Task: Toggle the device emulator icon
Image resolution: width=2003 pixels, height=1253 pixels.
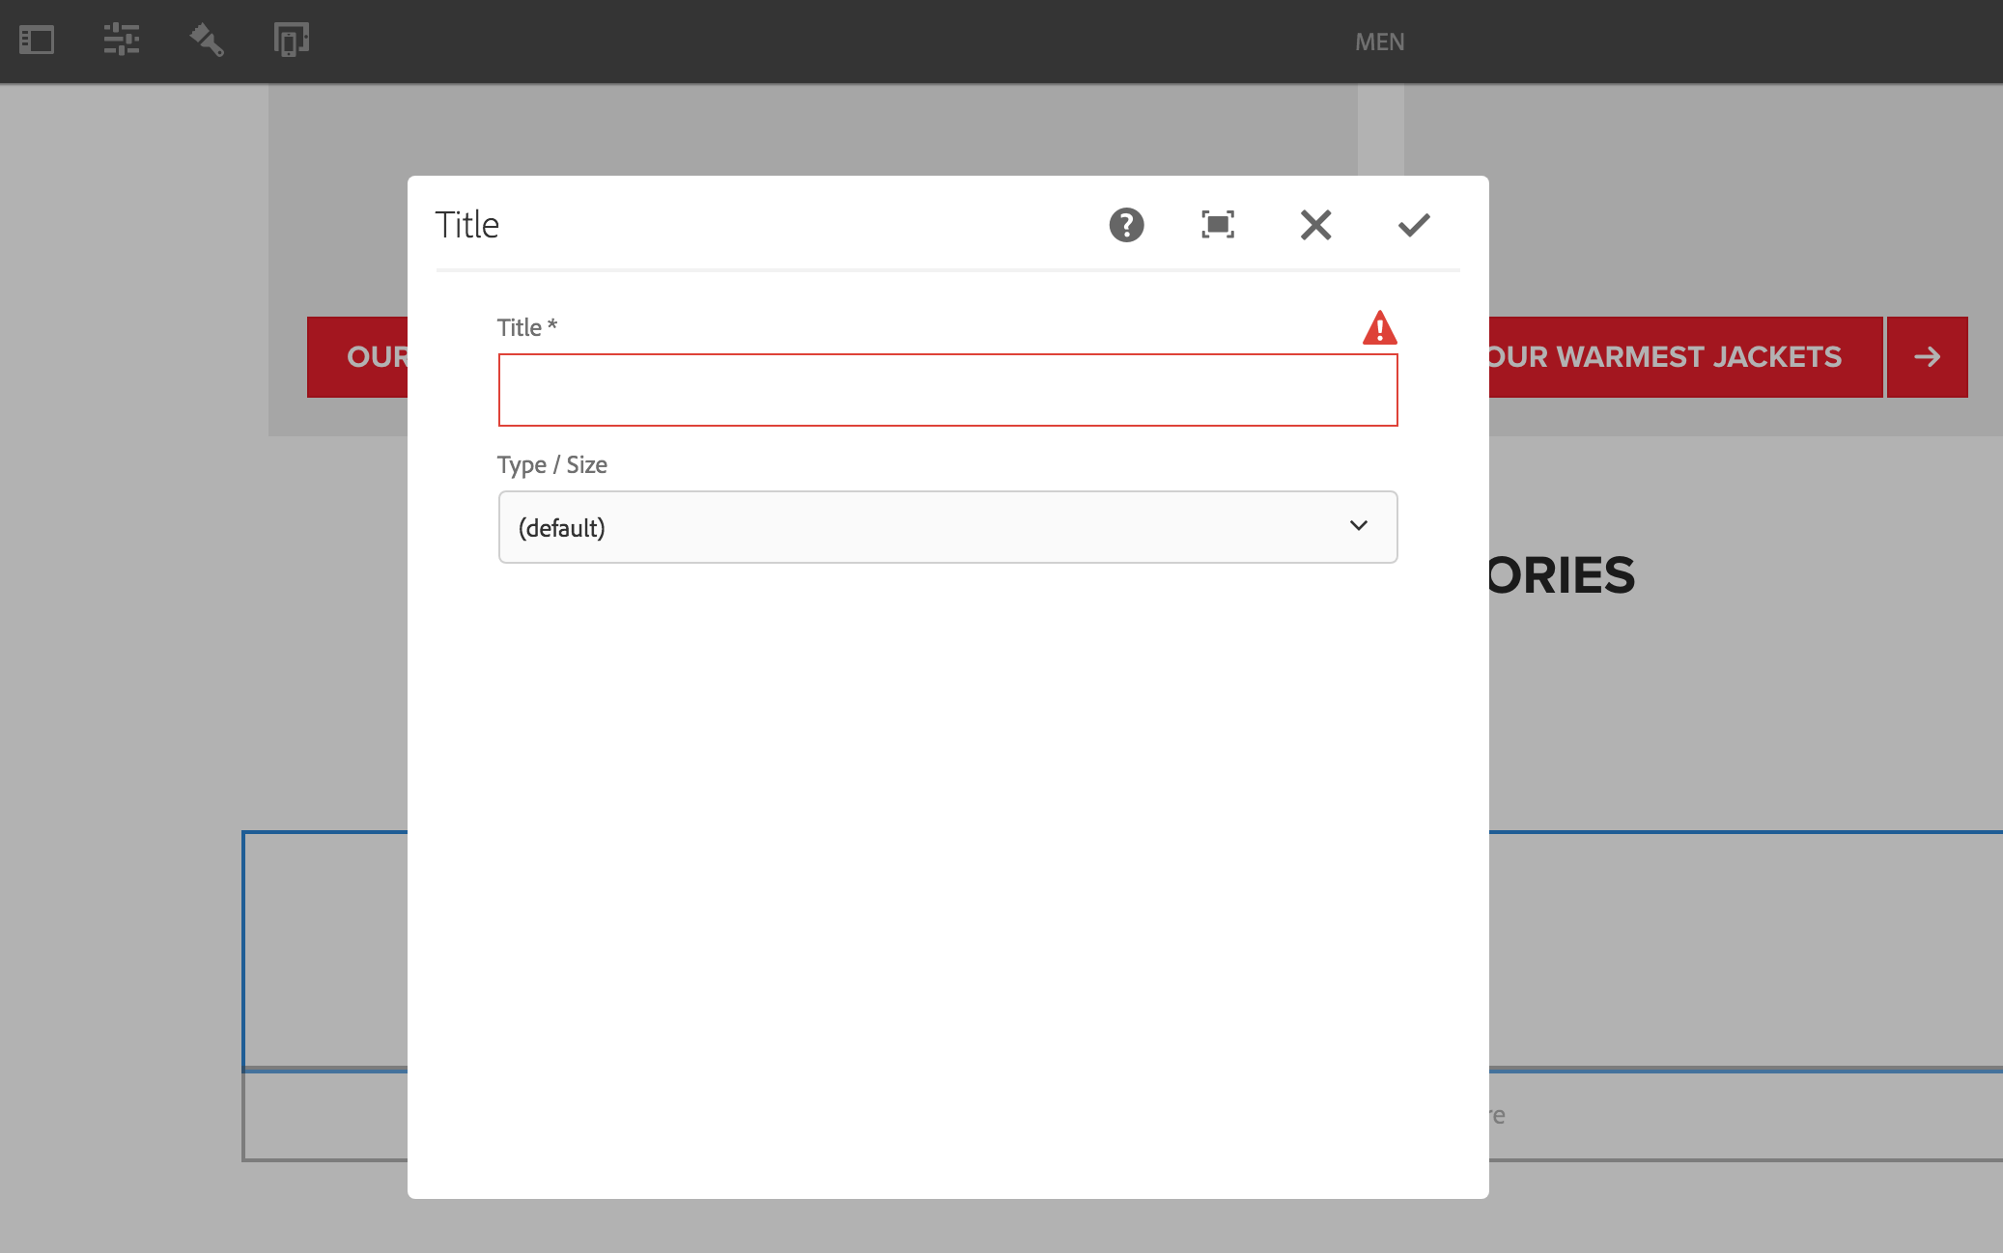Action: pos(292,41)
